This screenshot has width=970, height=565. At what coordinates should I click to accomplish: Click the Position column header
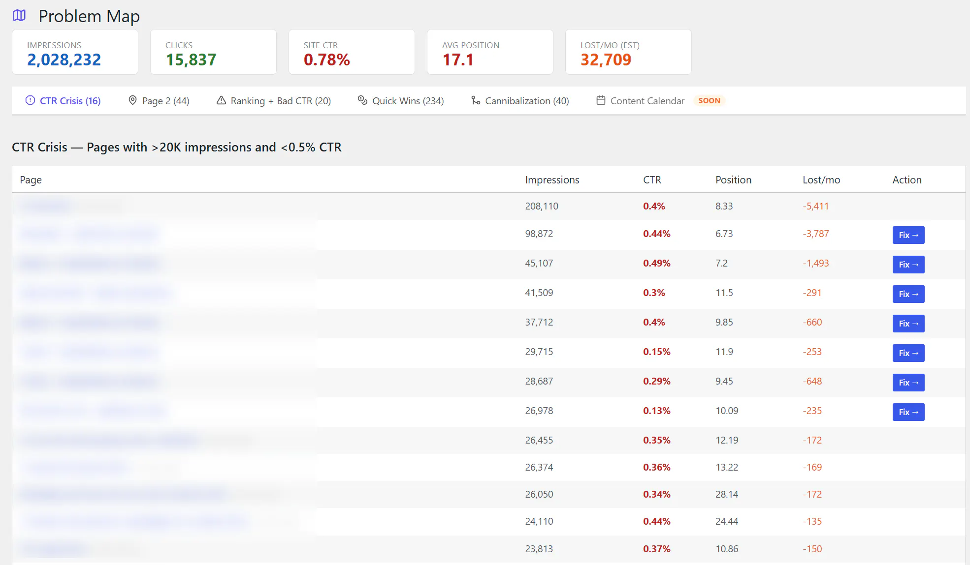coord(733,180)
